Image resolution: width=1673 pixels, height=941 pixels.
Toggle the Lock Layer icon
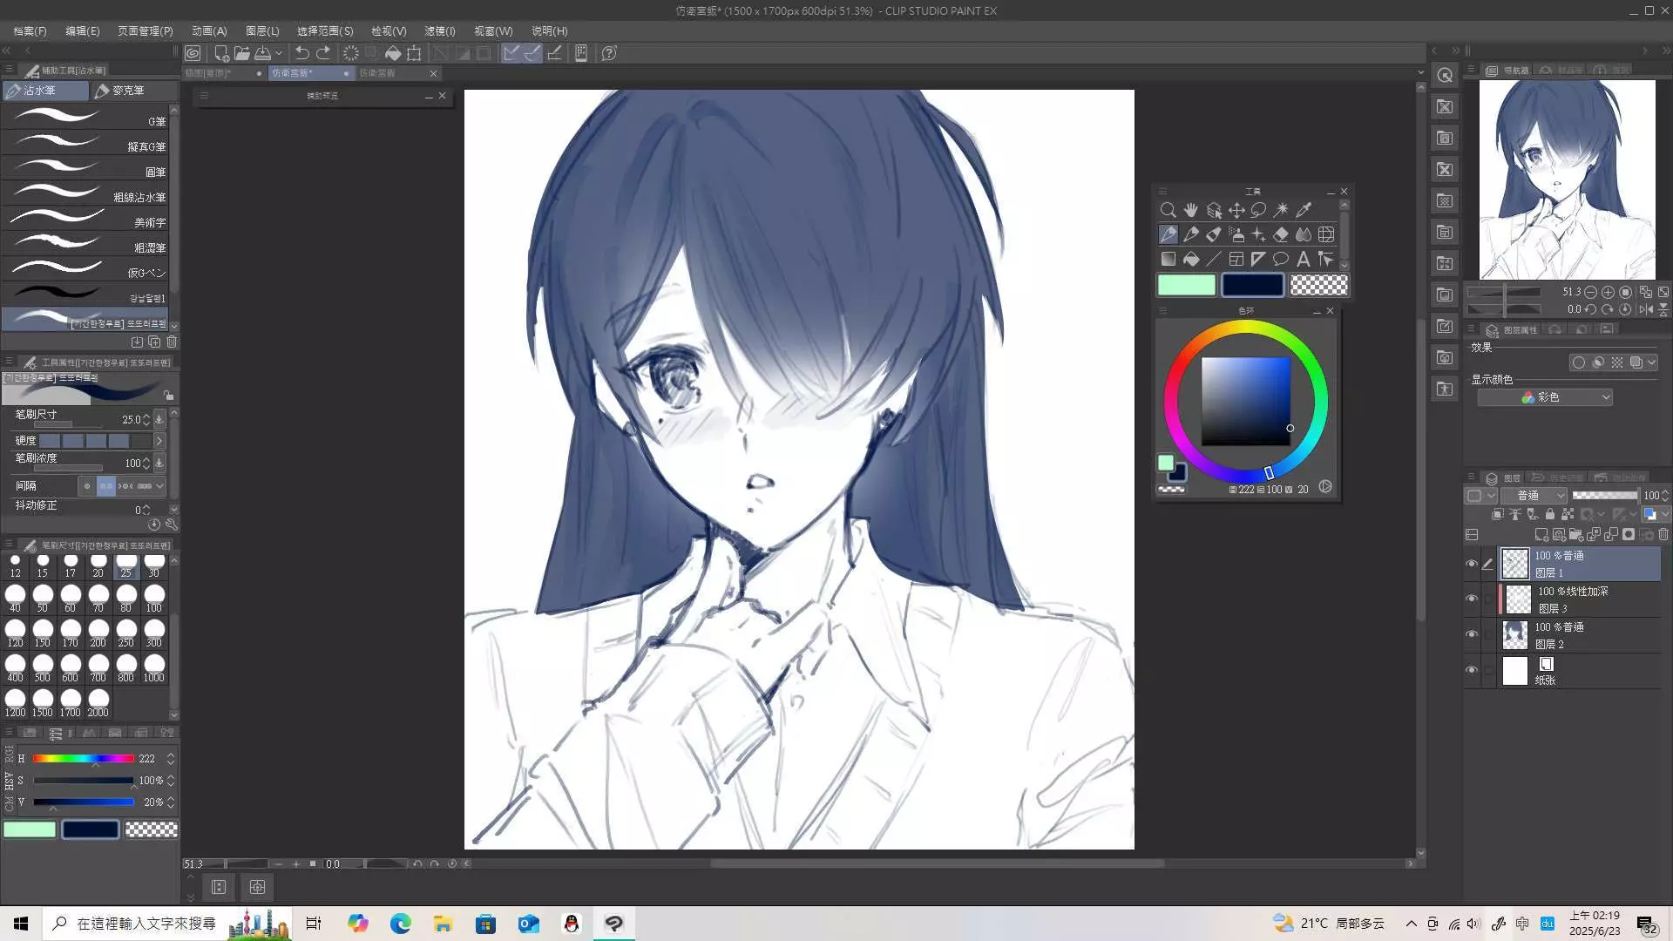coord(1550,514)
